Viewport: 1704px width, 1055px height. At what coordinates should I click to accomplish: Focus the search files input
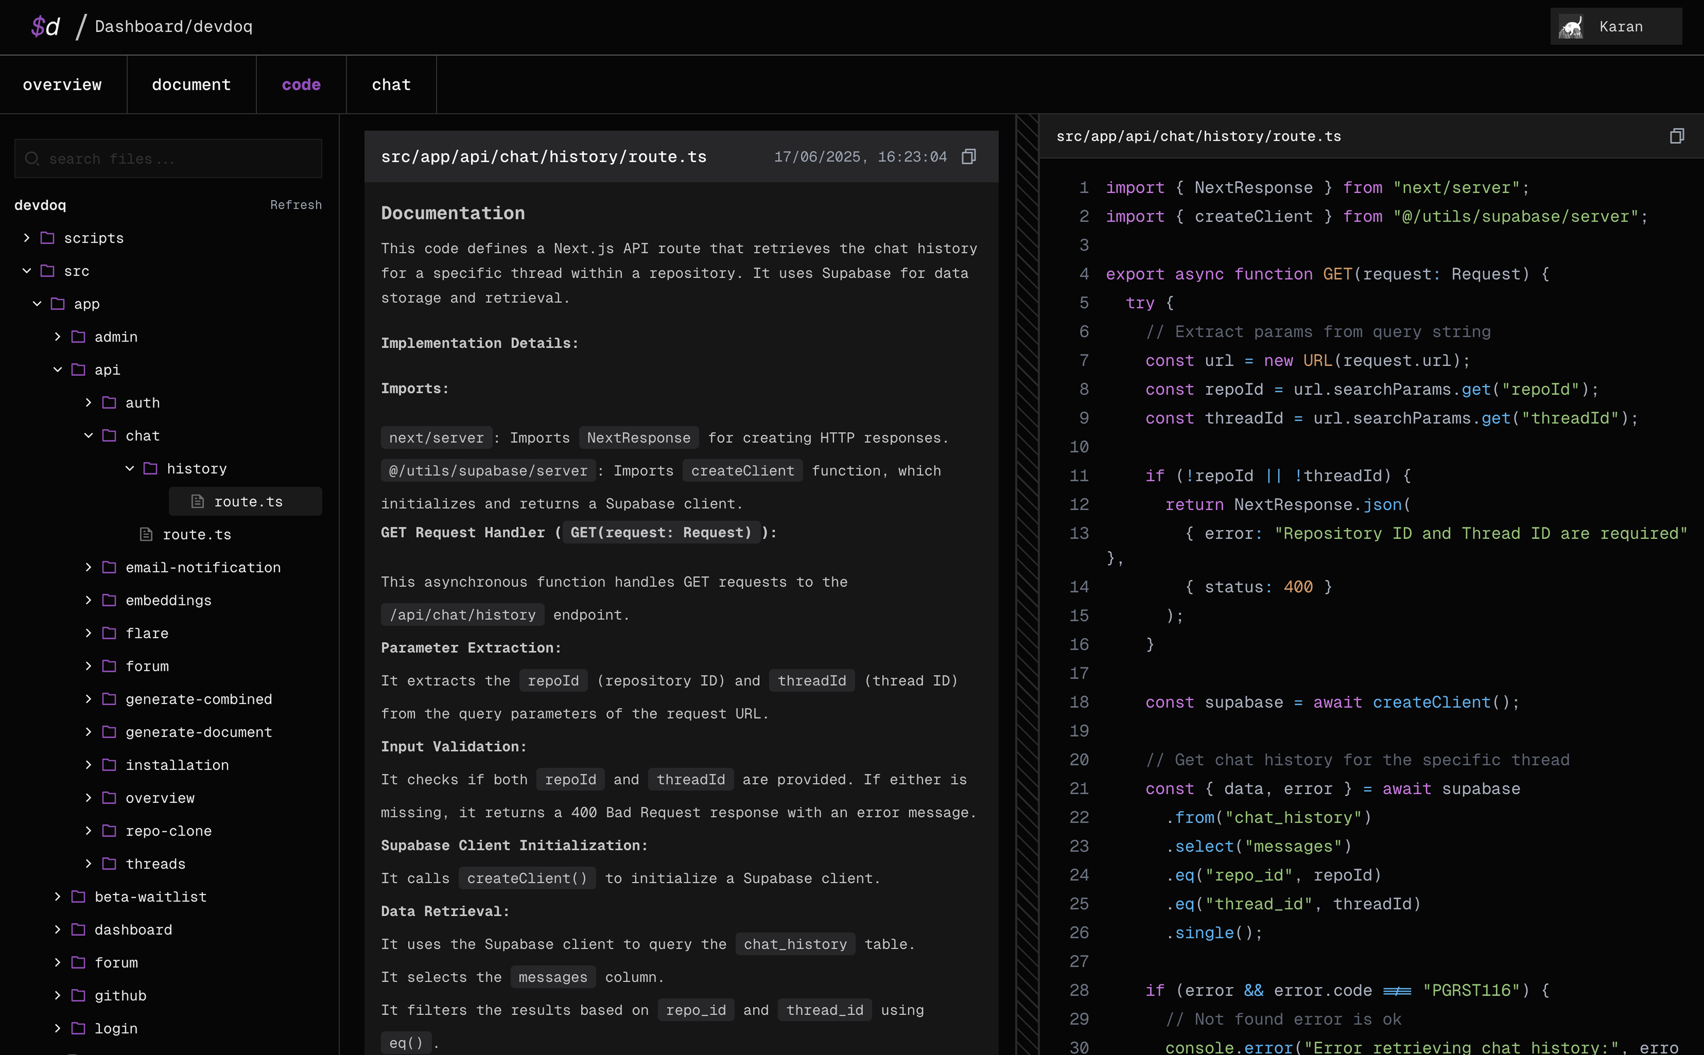[x=168, y=159]
